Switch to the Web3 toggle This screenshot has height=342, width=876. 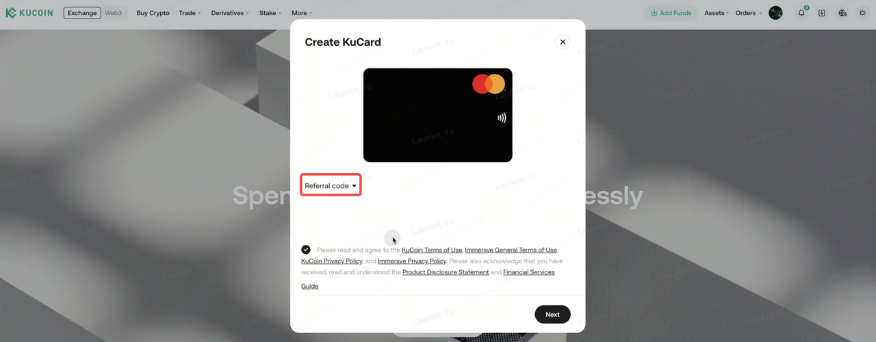[113, 13]
